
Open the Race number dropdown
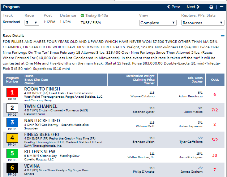point(31,23)
